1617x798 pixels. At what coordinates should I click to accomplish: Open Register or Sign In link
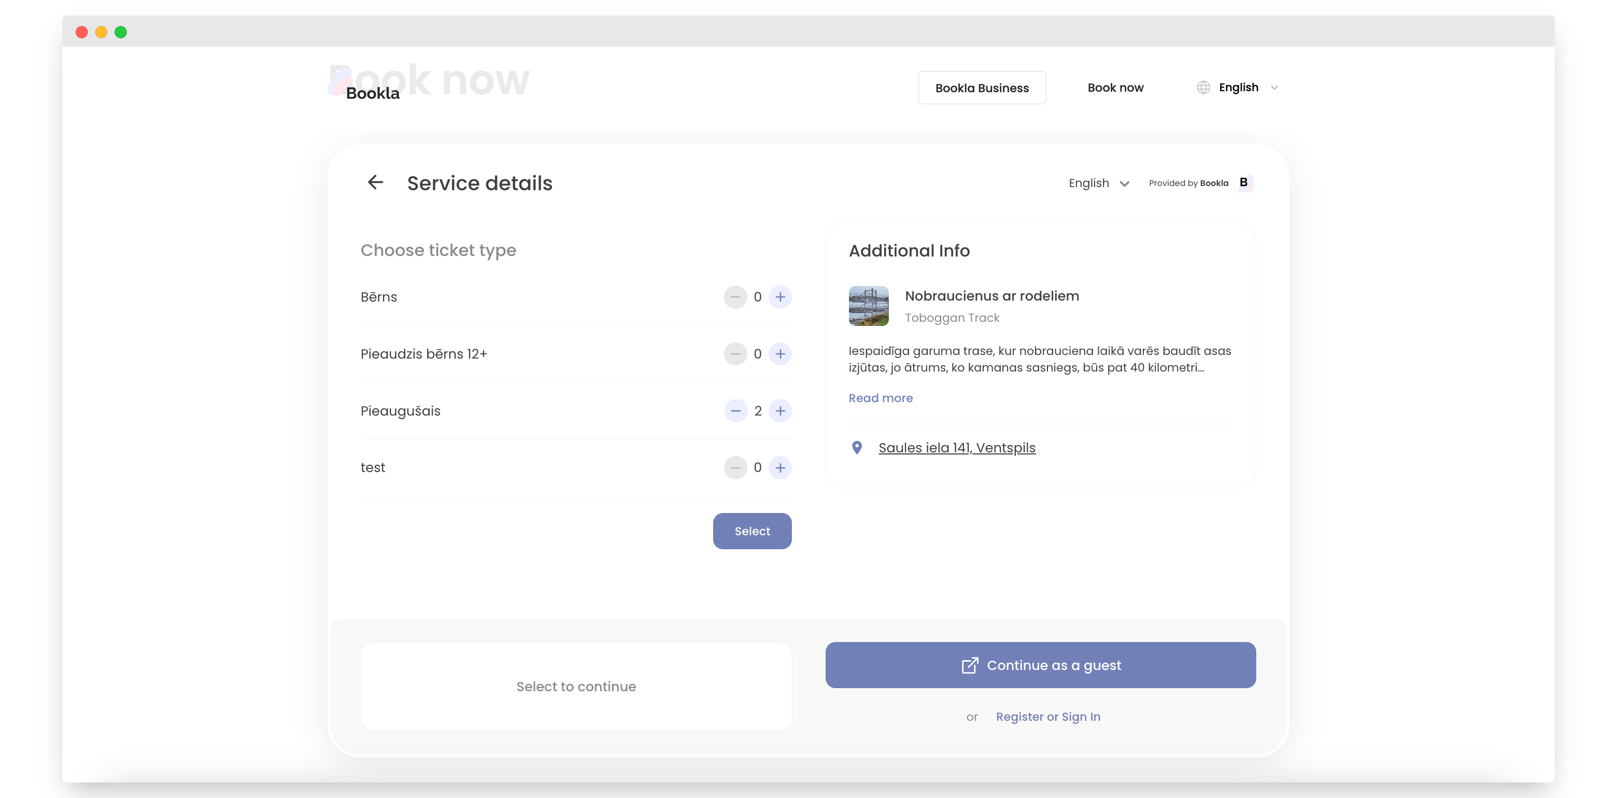pos(1047,716)
